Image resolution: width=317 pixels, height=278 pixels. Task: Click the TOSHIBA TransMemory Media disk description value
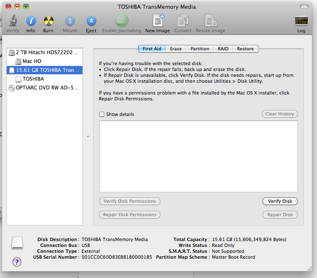115,239
